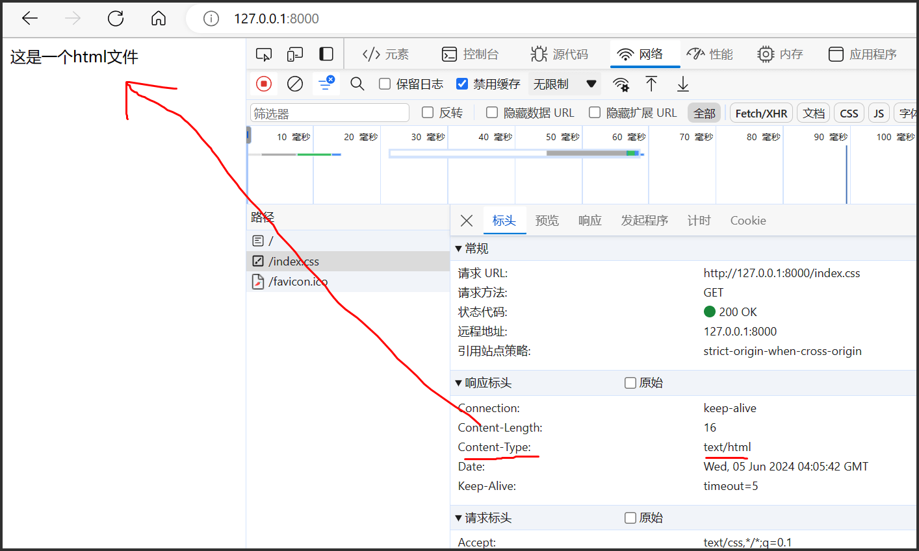Viewport: 919px width, 551px height.
Task: Open the browser home page icon
Action: 159,18
